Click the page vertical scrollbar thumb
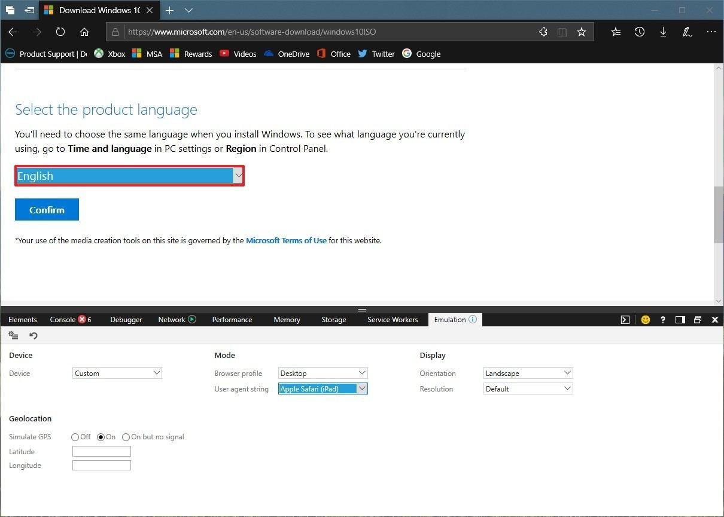The image size is (724, 517). pos(718,215)
